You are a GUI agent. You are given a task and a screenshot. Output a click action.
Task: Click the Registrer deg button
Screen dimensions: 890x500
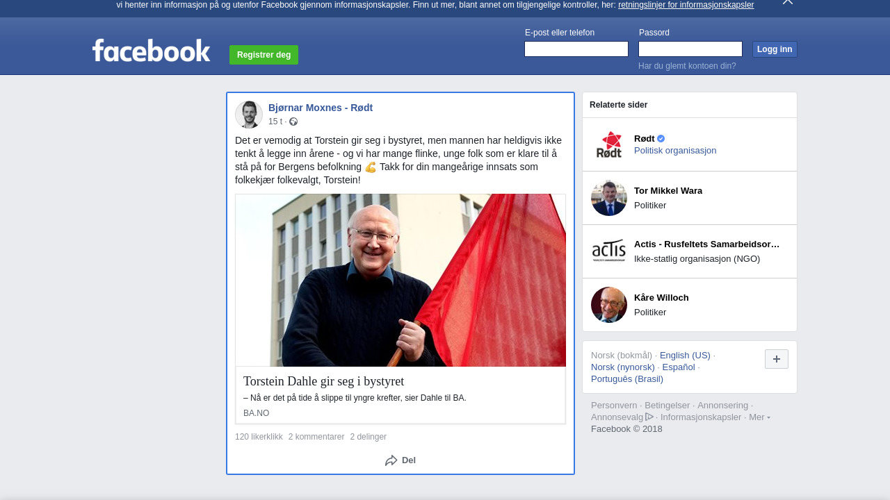tap(264, 55)
